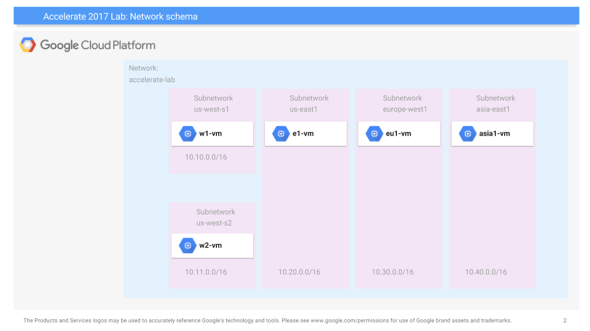Viewport: 590px width, 331px height.
Task: Click the 'Subnetwork us-west-s1' heading
Action: (213, 104)
